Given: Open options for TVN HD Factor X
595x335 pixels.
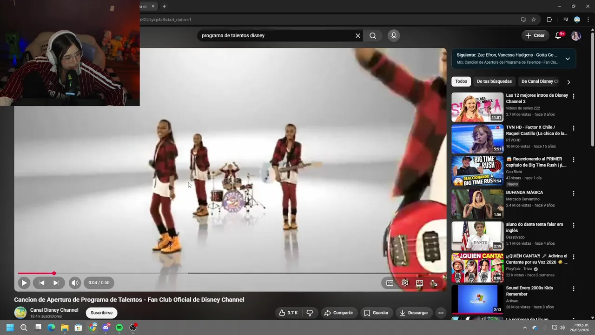Looking at the screenshot, I should [x=573, y=128].
